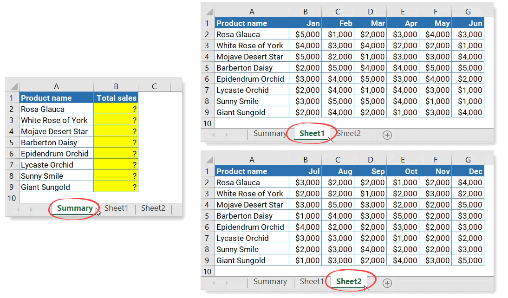Select the yellow question-mark cell beside Rosa Glauca
The width and height of the screenshot is (508, 298).
117,109
